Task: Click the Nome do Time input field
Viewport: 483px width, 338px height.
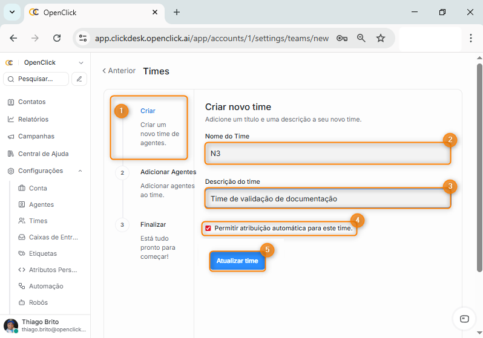Action: (327, 154)
